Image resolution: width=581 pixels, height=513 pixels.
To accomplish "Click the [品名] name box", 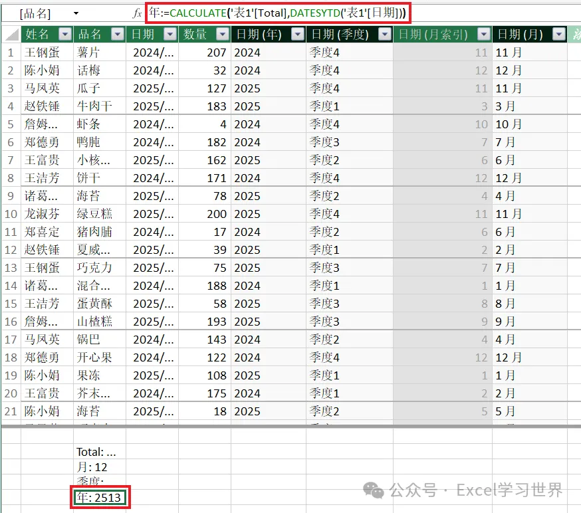I will 35,14.
